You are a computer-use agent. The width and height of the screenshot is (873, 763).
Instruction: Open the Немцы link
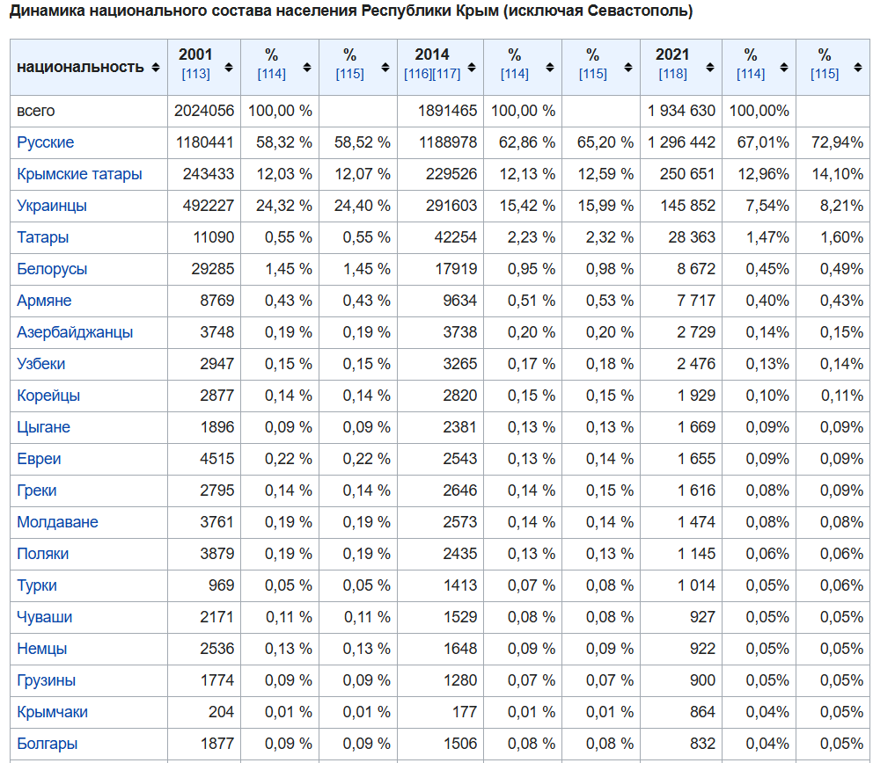41,650
